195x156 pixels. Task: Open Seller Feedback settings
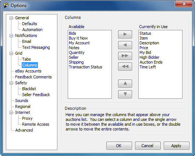point(36,95)
